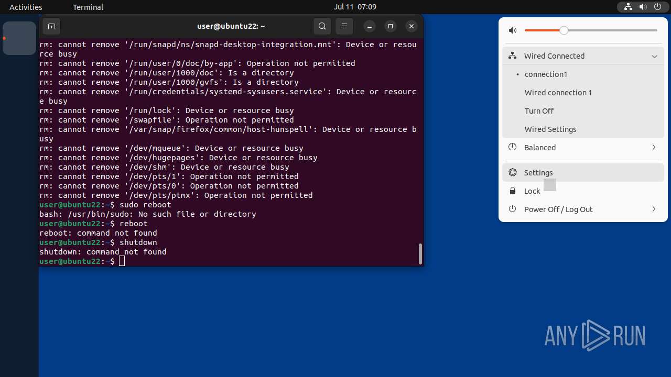This screenshot has width=671, height=377.
Task: Click the padlock icon next to Lock
Action: pyautogui.click(x=513, y=191)
